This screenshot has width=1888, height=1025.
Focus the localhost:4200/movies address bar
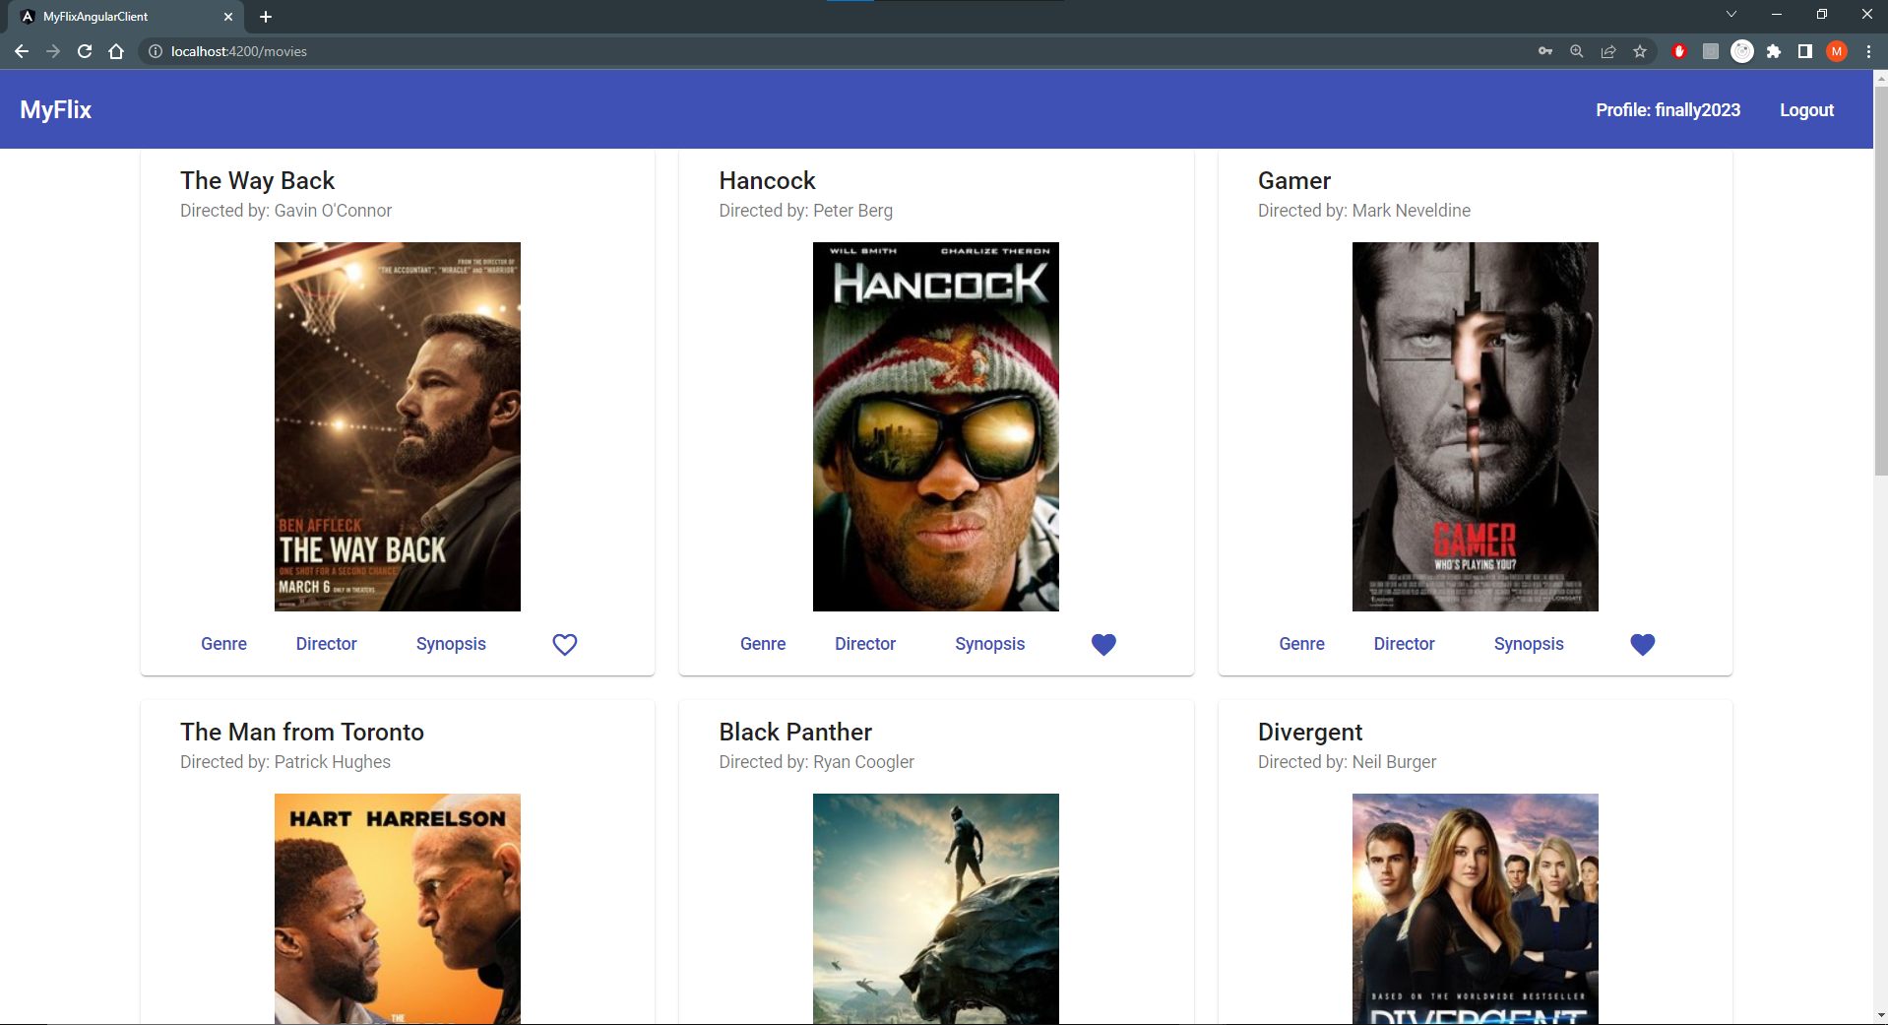pyautogui.click(x=837, y=51)
